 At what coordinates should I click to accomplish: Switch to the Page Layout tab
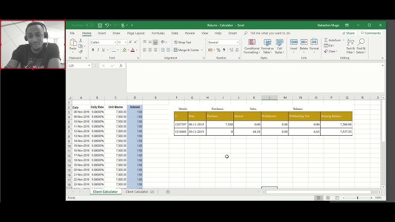coord(136,33)
